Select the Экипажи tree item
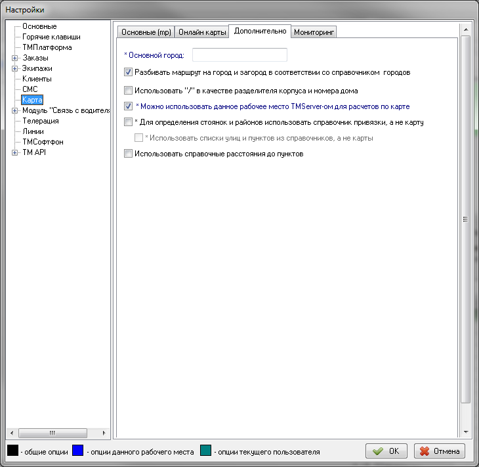The image size is (479, 467). point(37,68)
